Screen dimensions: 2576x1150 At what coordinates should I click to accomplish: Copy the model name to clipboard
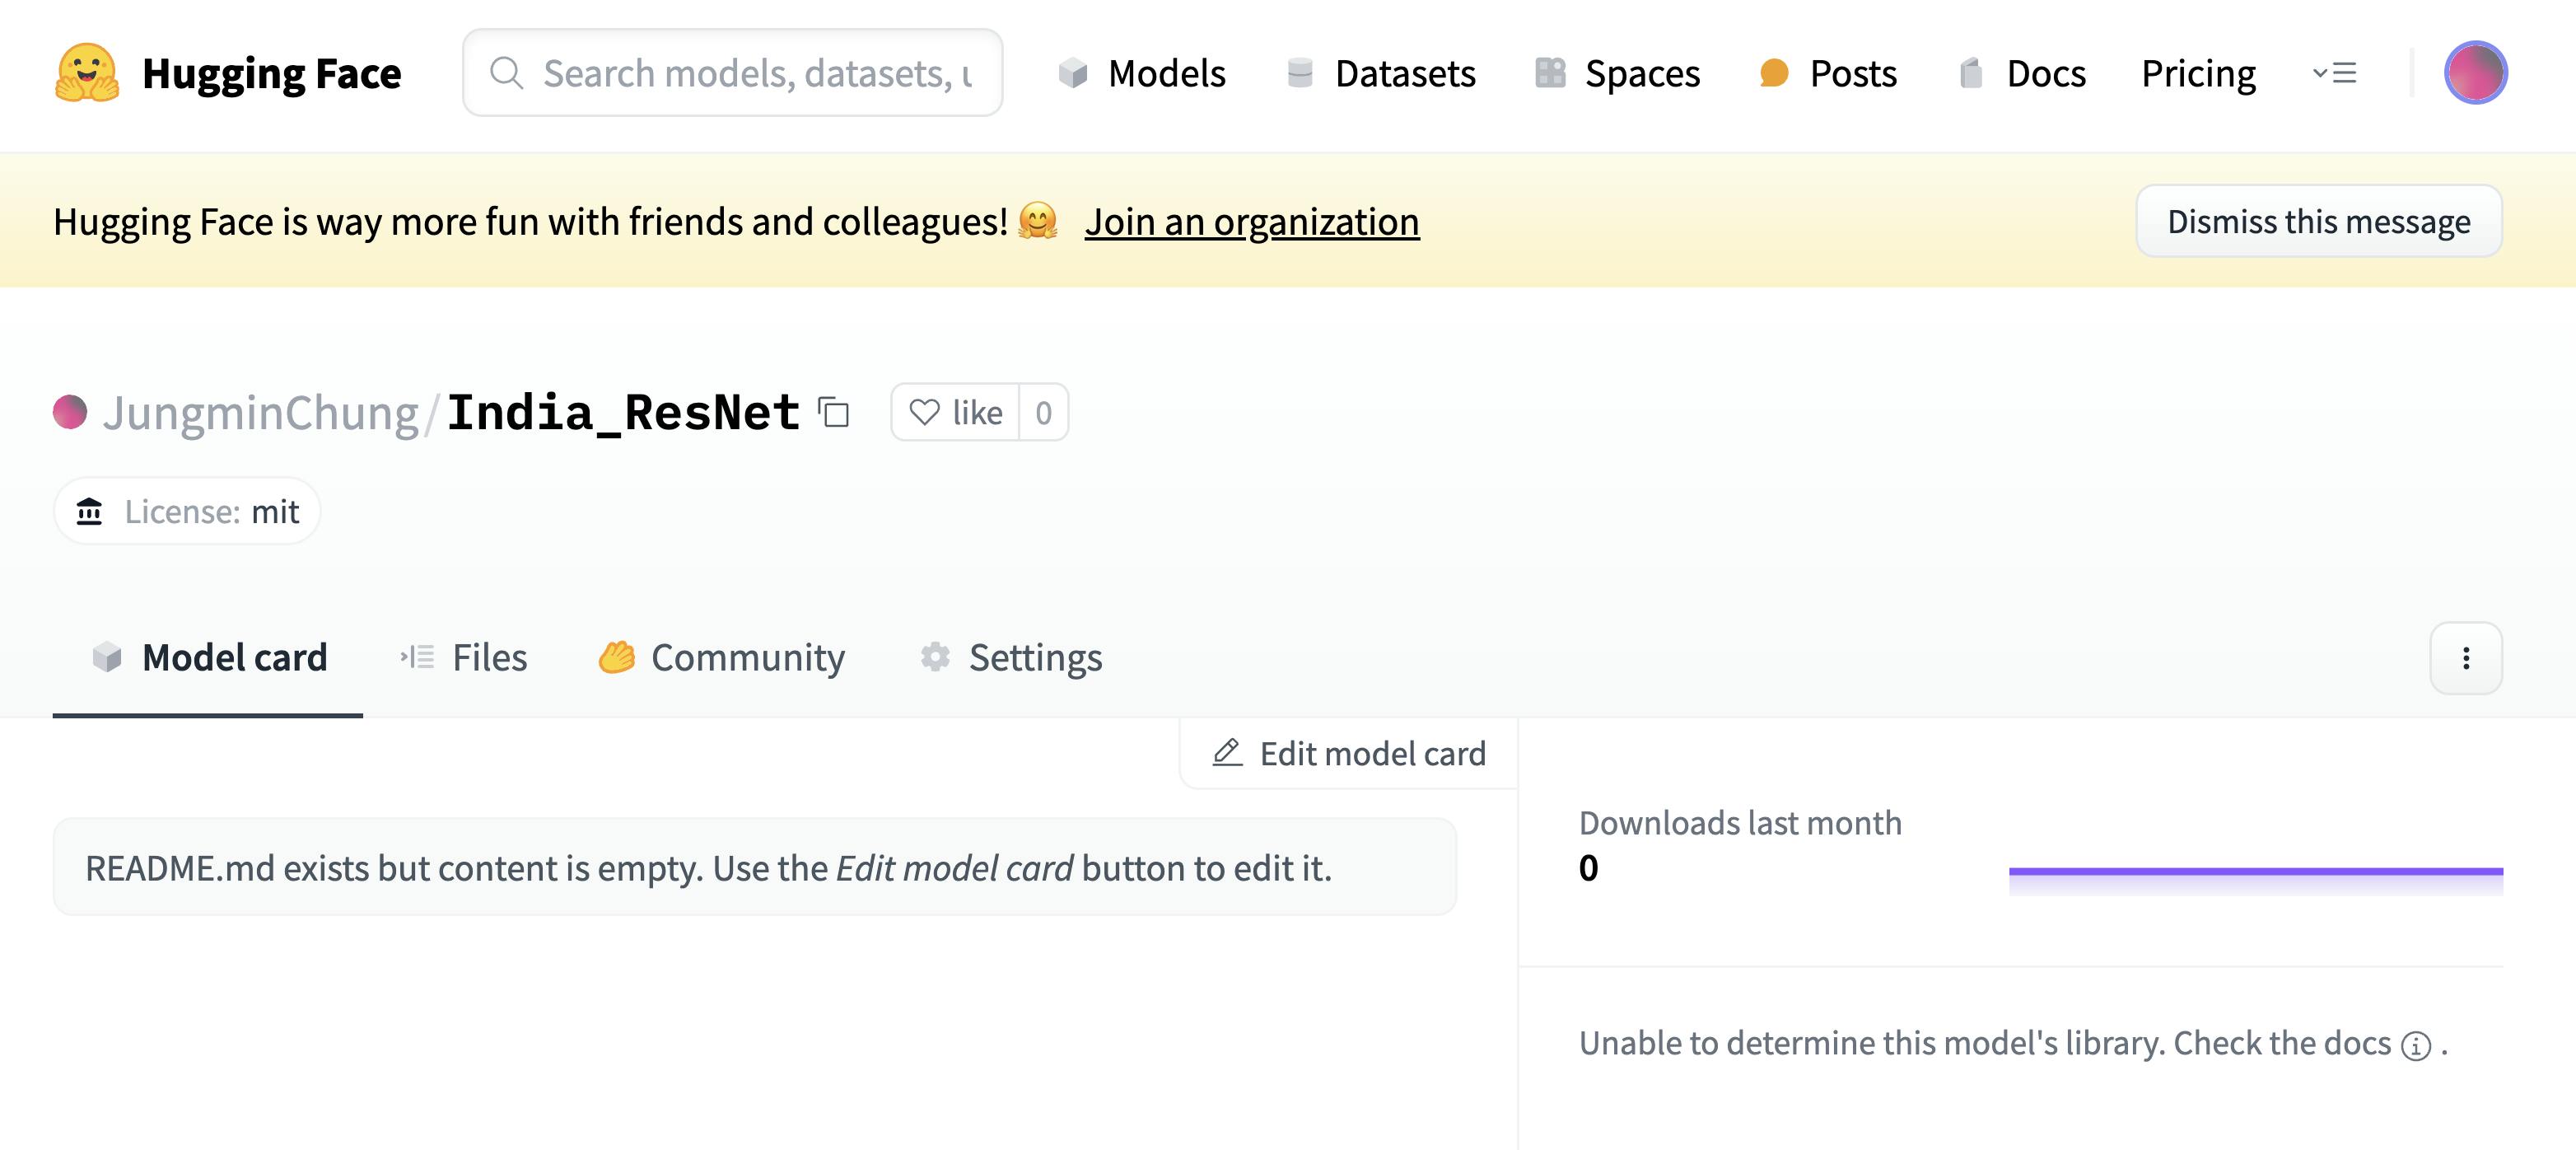[834, 412]
